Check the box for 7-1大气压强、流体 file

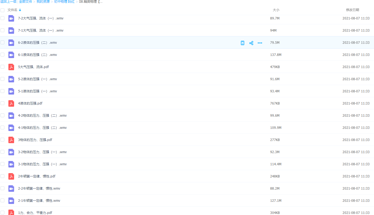pos(2,30)
